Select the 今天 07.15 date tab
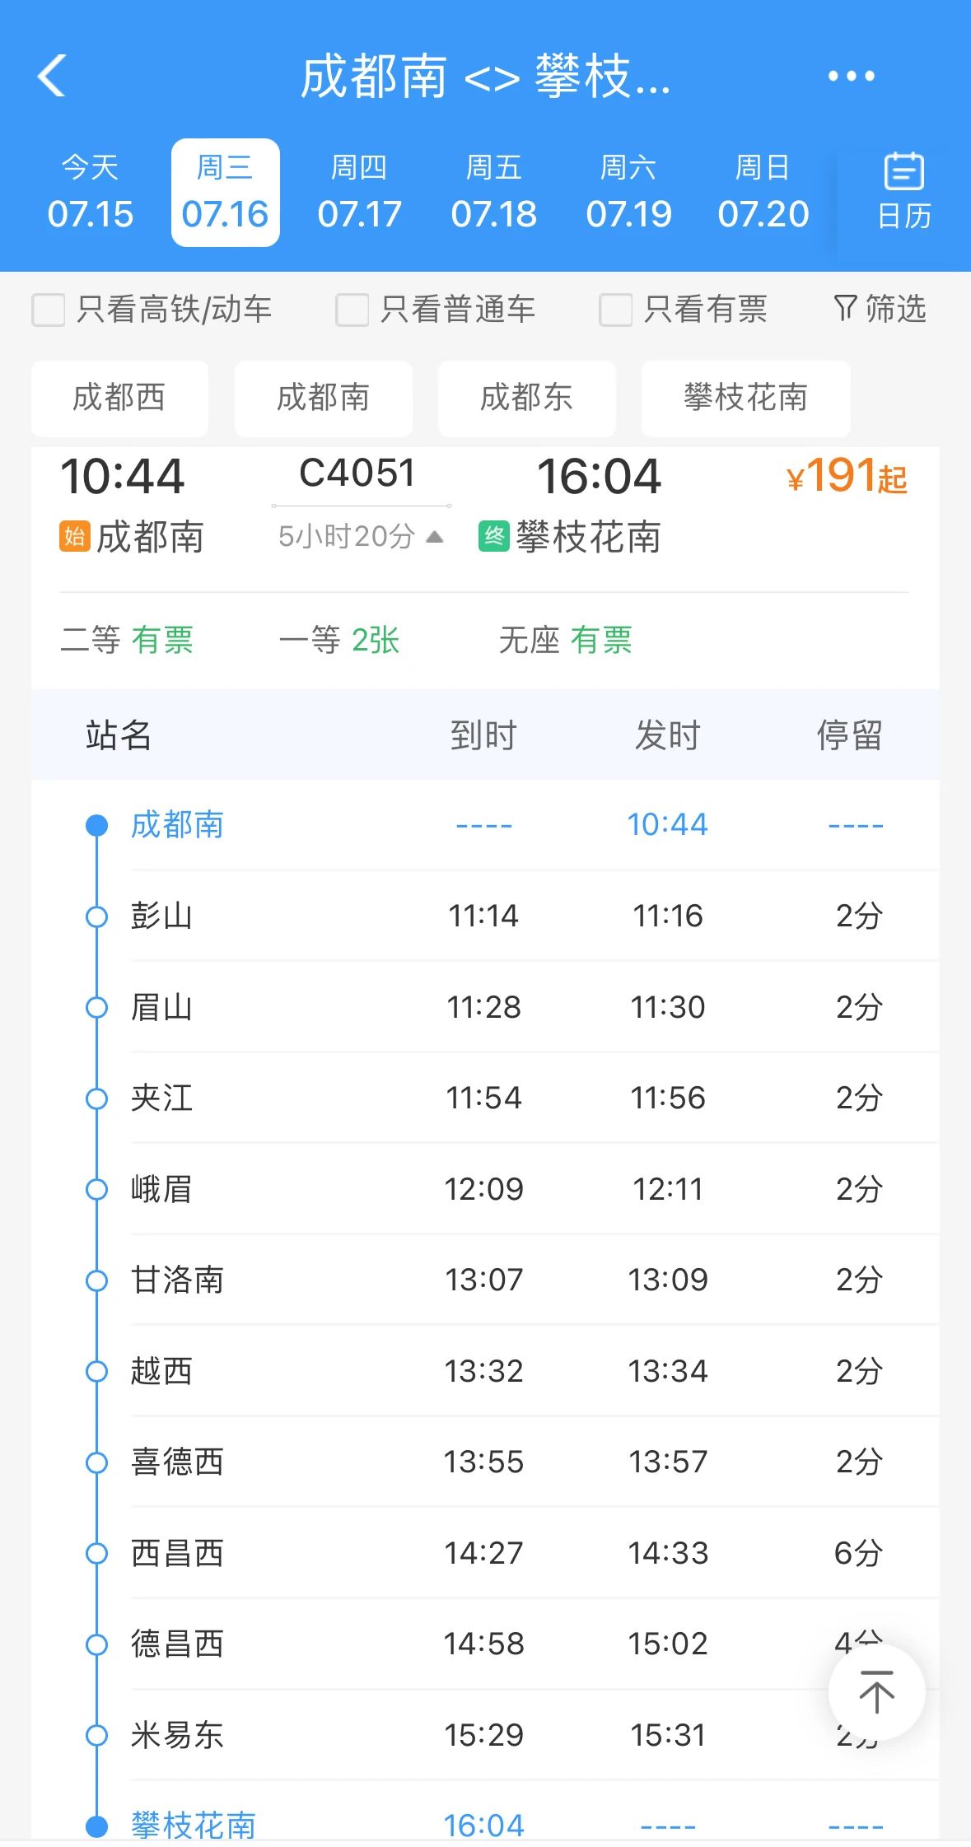Image resolution: width=971 pixels, height=1847 pixels. pos(90,193)
